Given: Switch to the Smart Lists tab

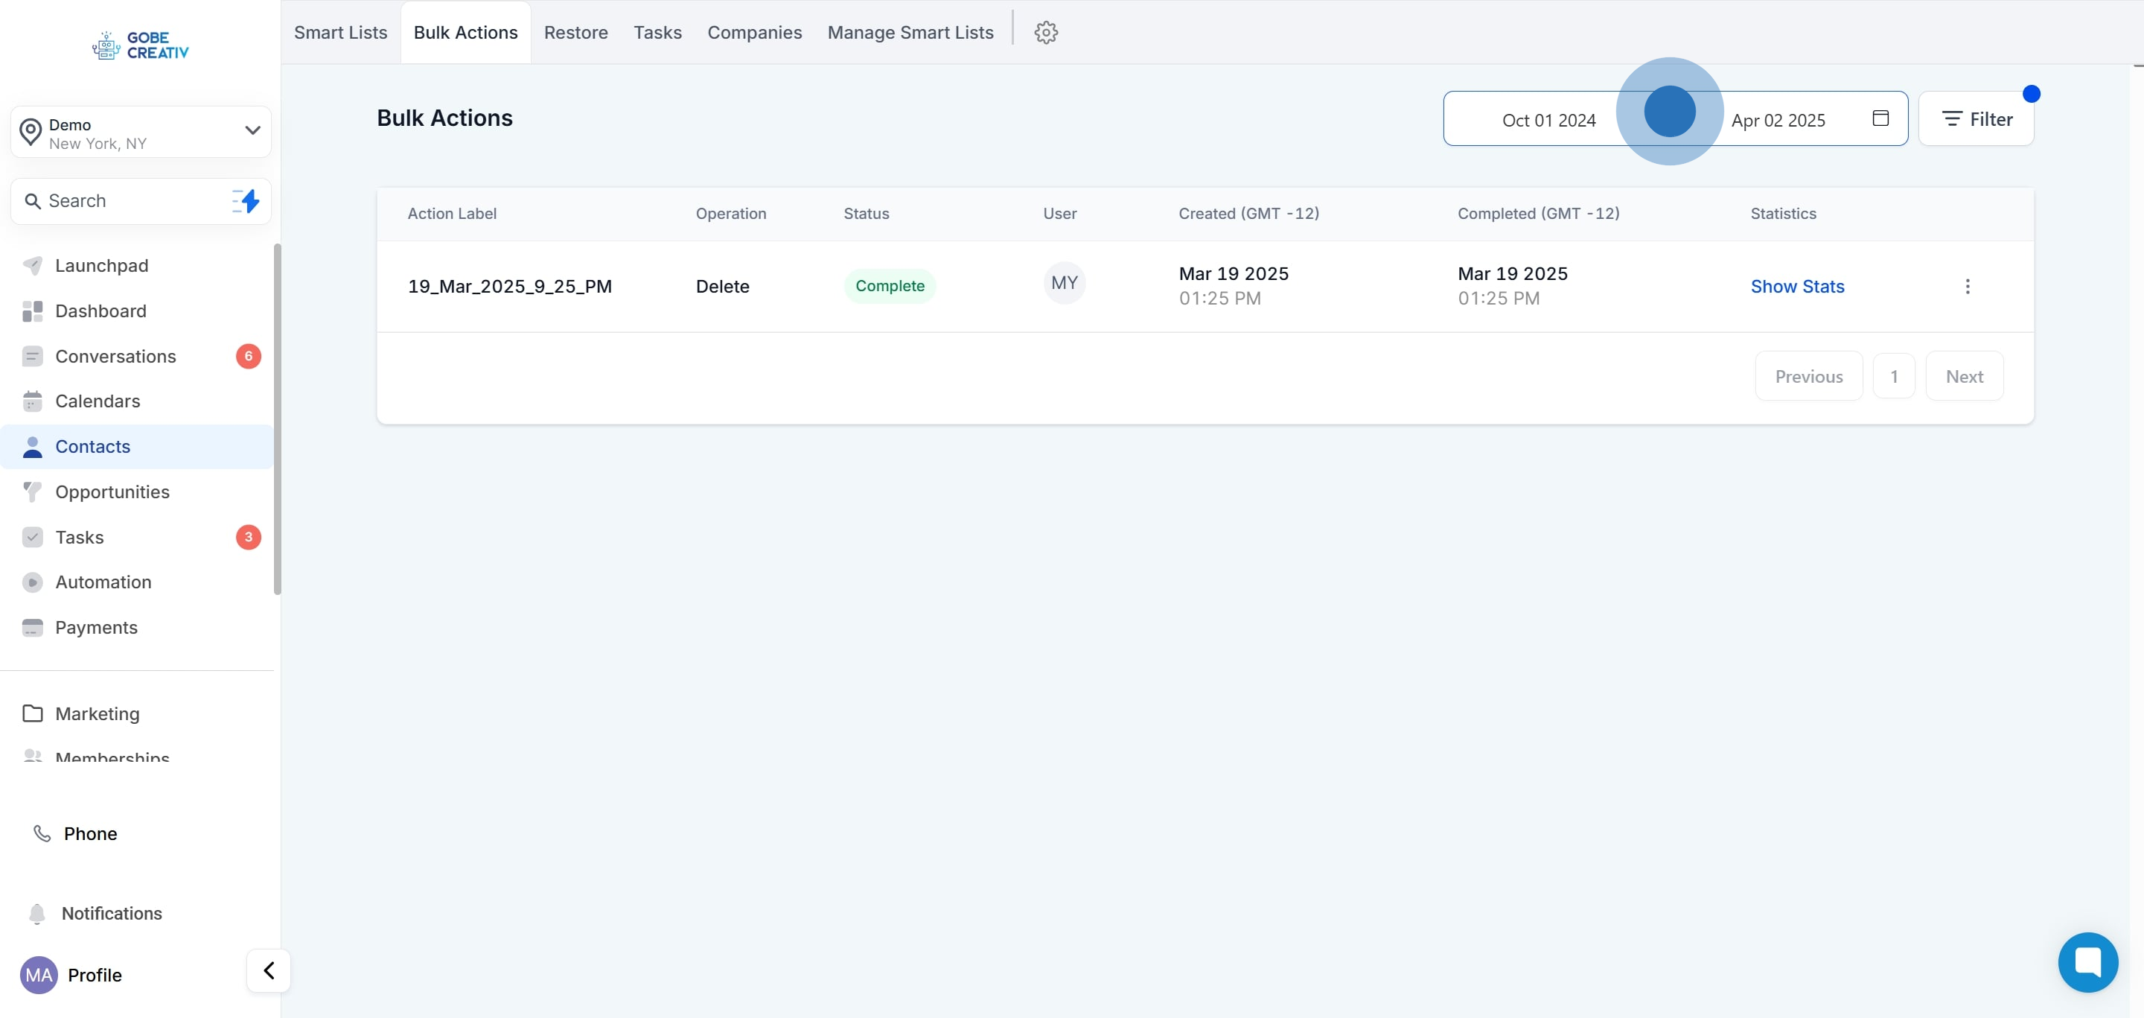Looking at the screenshot, I should click(340, 33).
